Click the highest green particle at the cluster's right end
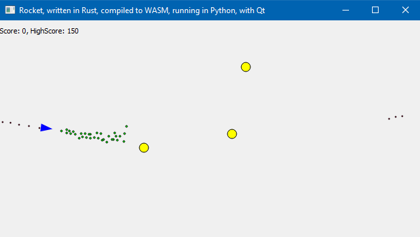Viewport: 420px width, 237px height. (x=126, y=126)
